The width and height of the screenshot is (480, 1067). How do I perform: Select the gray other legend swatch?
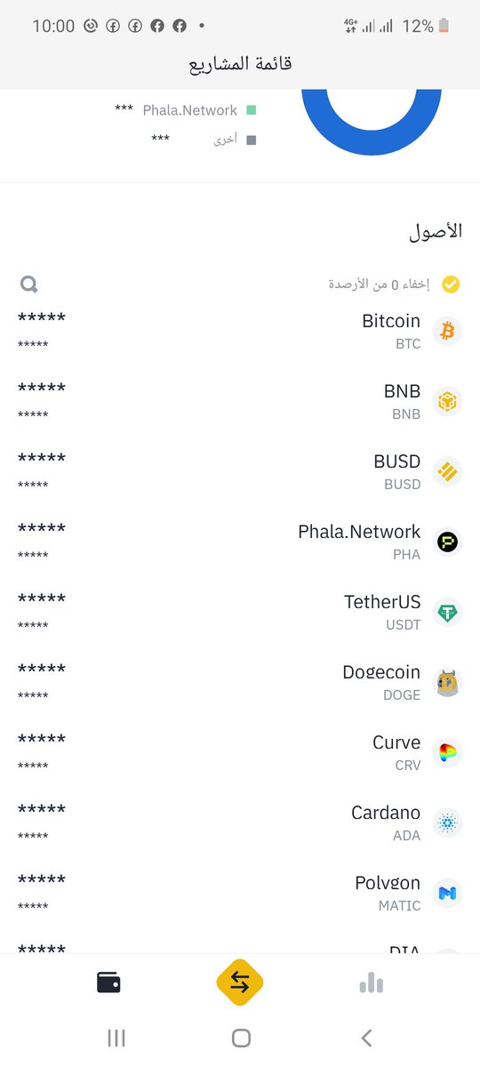coord(252,140)
